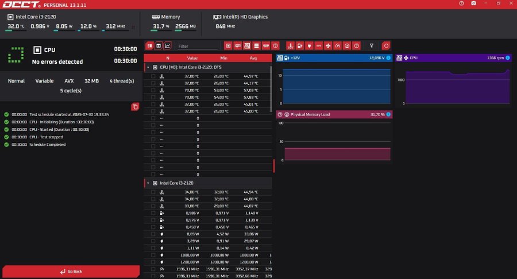The width and height of the screenshot is (517, 279).
Task: Click the camera screenshot icon in title bar
Action: (x=473, y=3)
